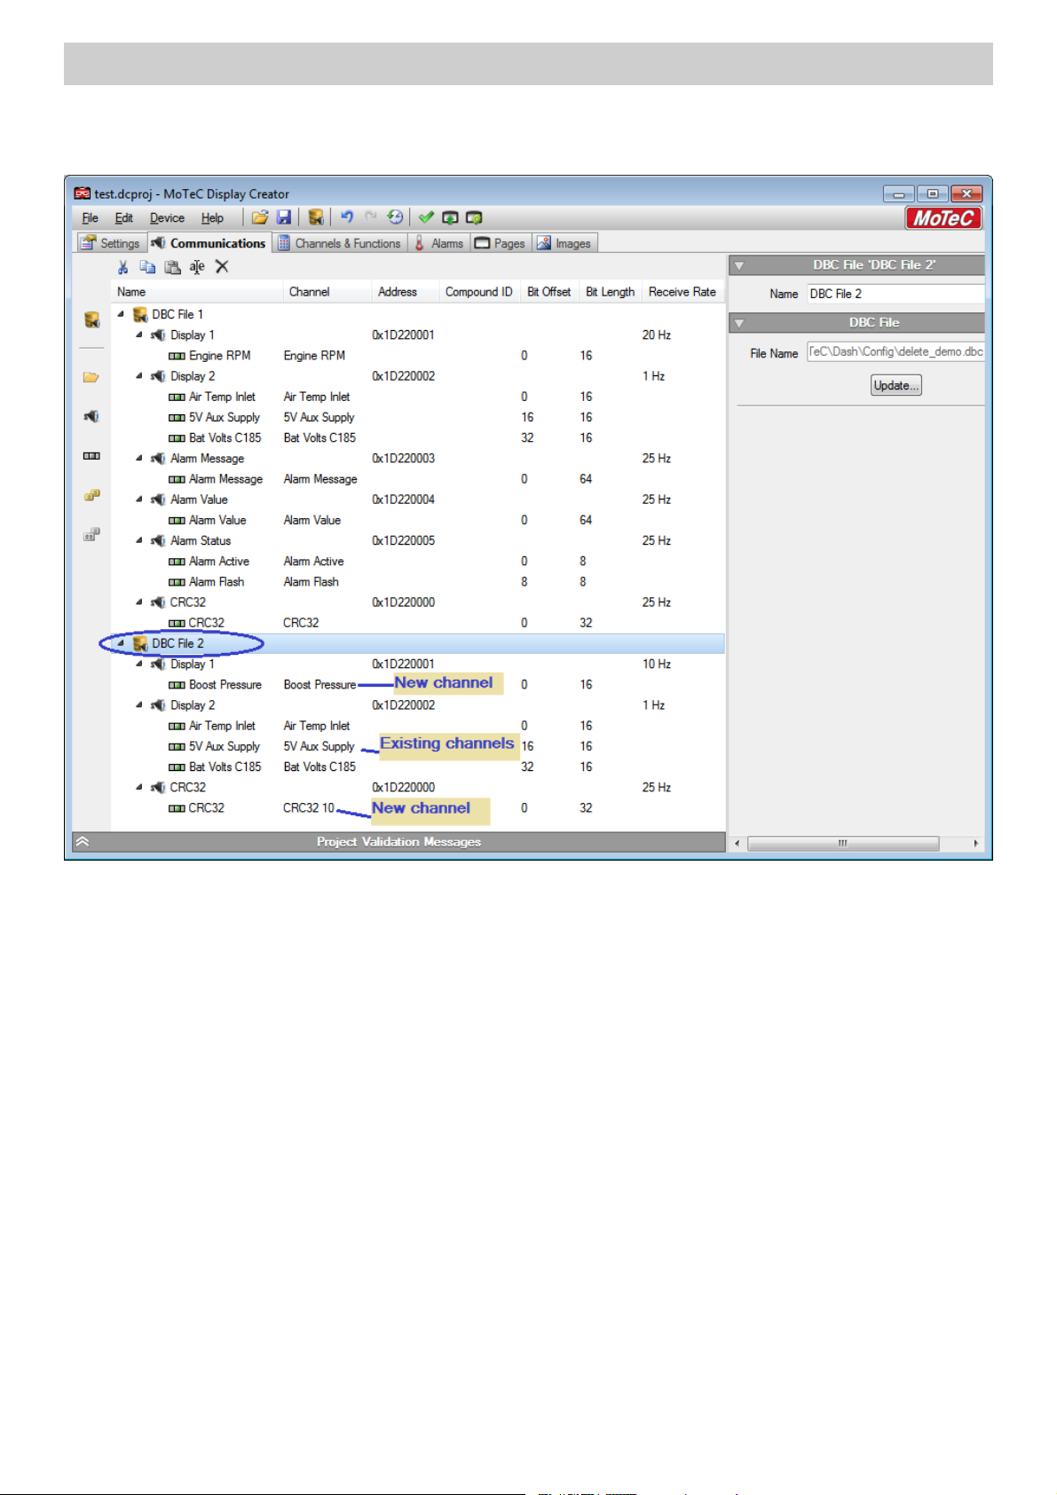This screenshot has width=1057, height=1495.
Task: Select the Boost Pressure row in the tree
Action: pyautogui.click(x=225, y=685)
